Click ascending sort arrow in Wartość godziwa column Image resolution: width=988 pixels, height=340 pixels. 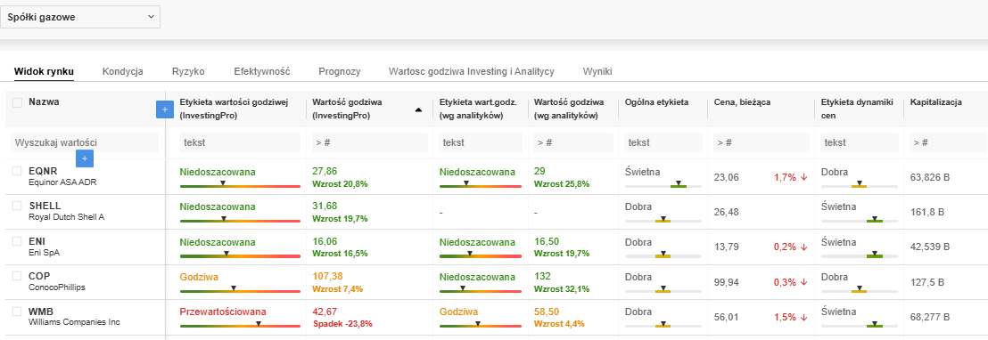(x=418, y=110)
